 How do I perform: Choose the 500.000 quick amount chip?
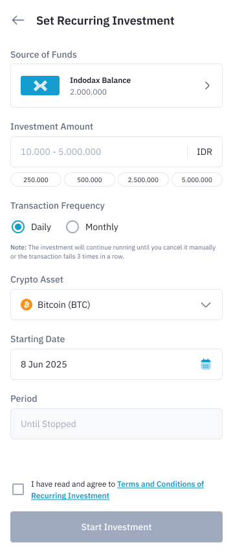coord(89,180)
